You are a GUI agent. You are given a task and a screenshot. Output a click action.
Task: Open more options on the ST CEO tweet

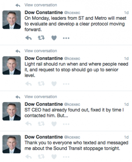coord(66,124)
